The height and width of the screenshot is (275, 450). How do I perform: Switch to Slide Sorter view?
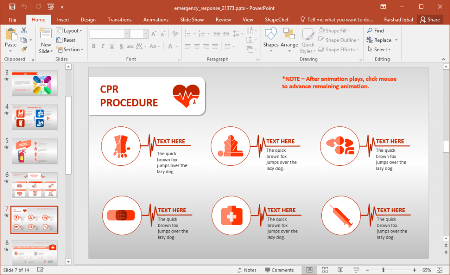pos(325,270)
